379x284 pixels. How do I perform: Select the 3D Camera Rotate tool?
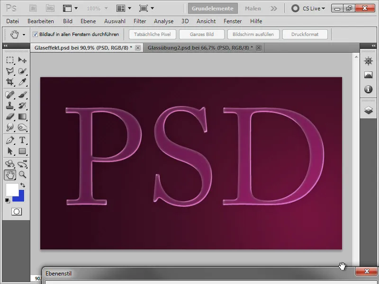coord(22,164)
